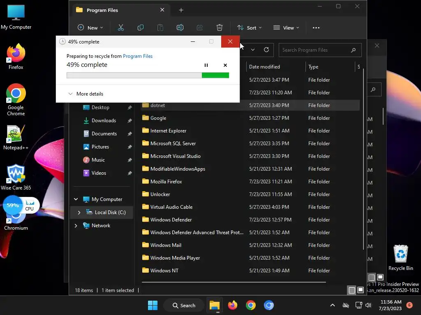Switch to large icons view layout icon
Viewport: 421px width, 315px height.
[x=361, y=290]
